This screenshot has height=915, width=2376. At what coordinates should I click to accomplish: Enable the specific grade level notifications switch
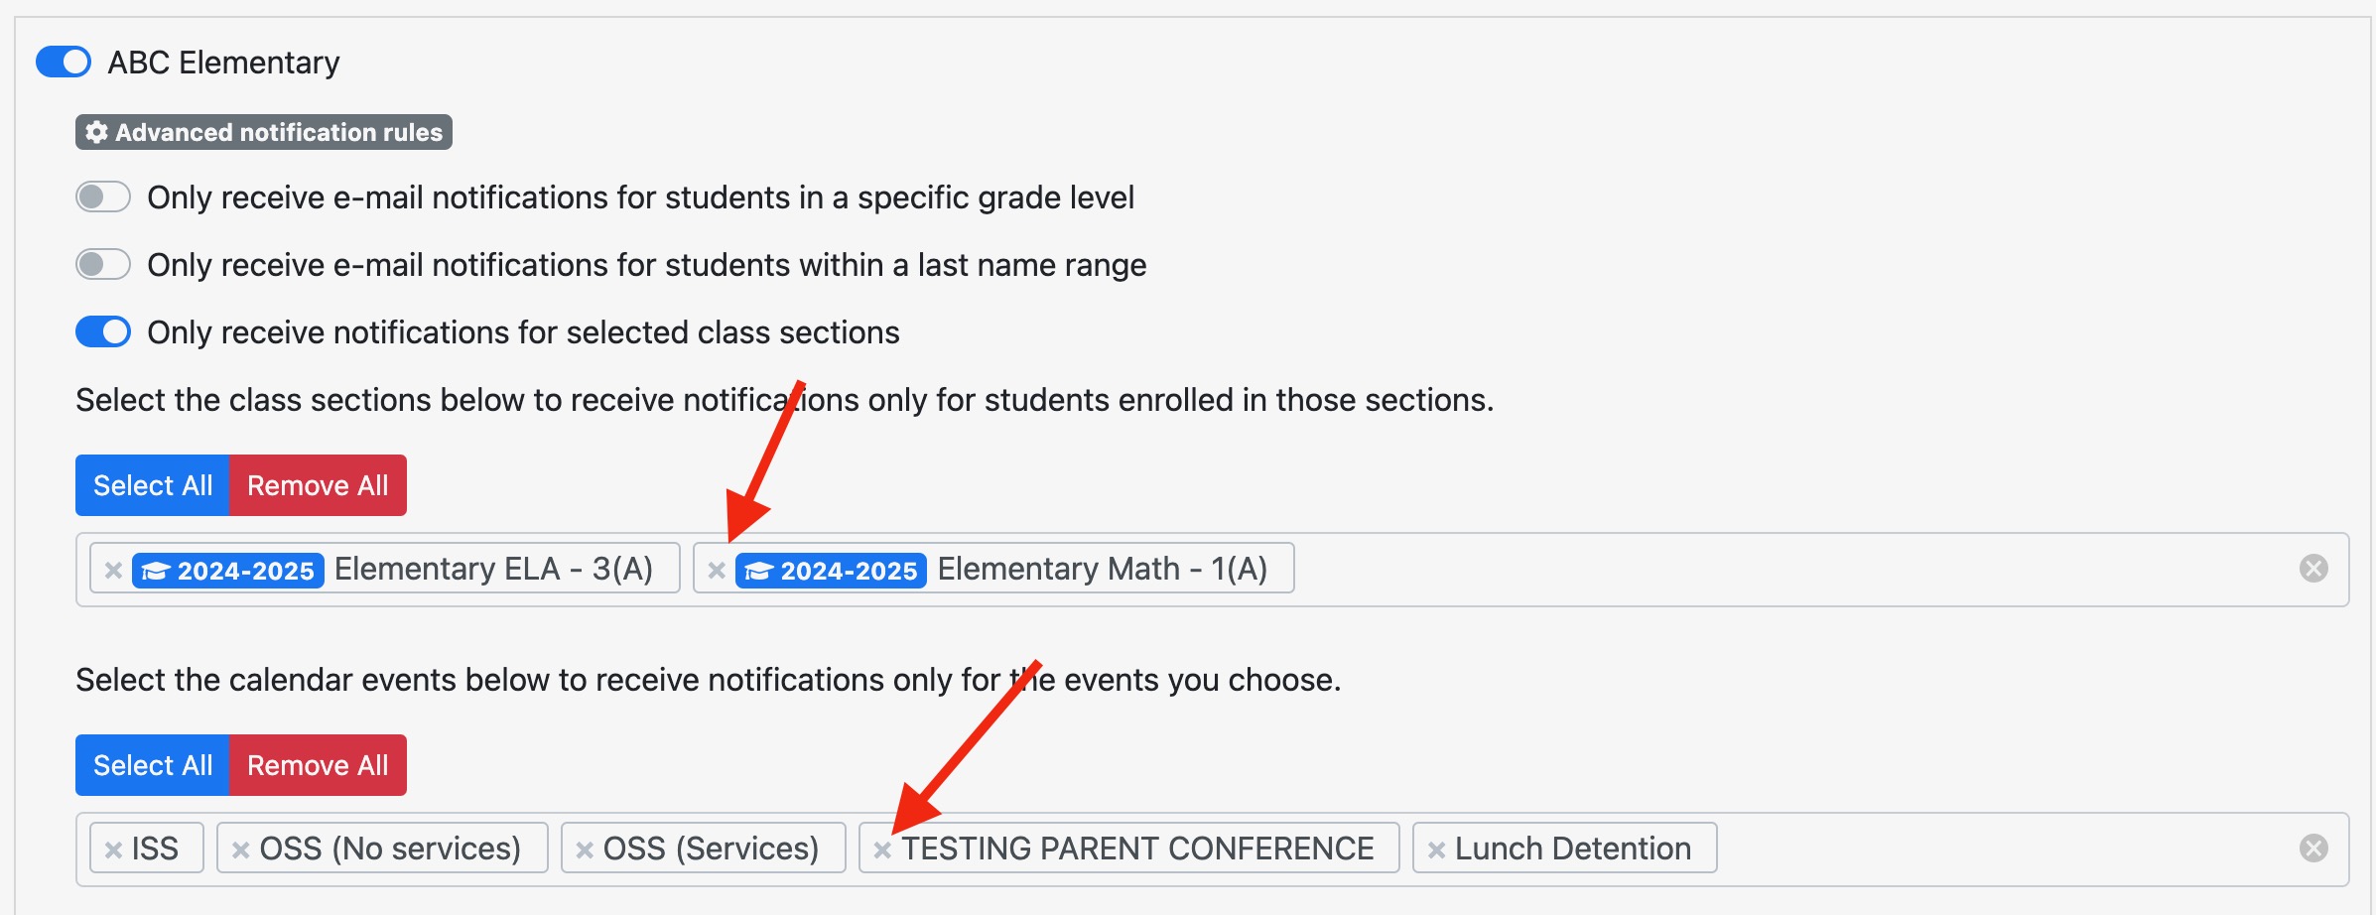(103, 196)
